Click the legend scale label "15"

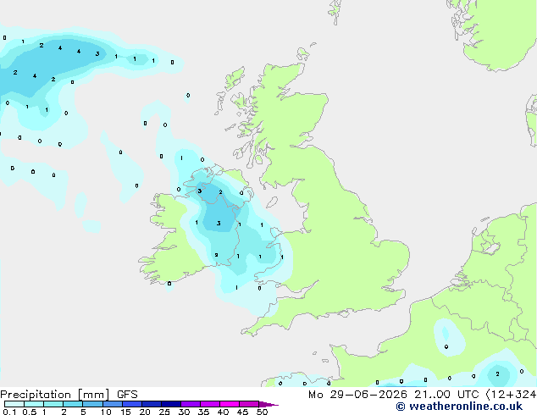point(125,412)
